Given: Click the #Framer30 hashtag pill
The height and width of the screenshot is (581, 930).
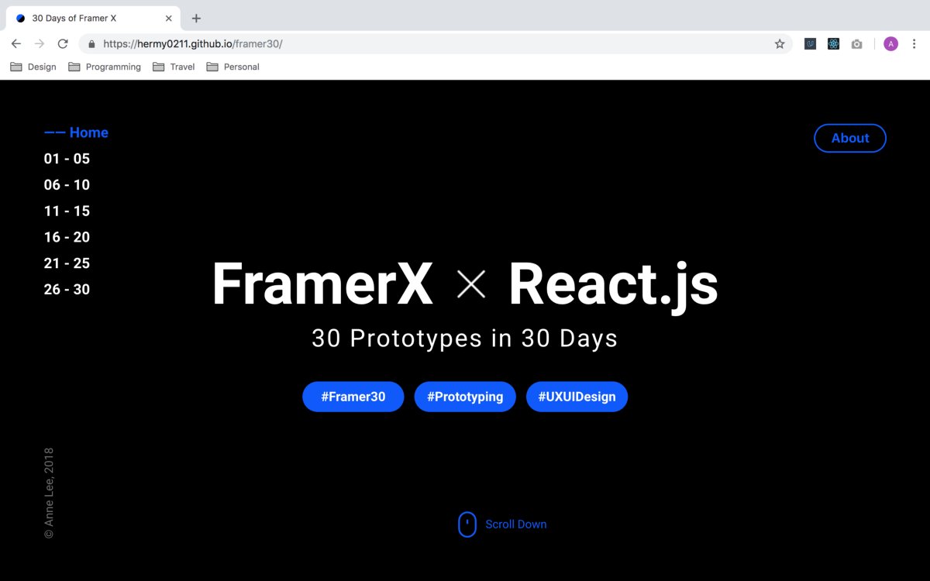Looking at the screenshot, I should (353, 397).
